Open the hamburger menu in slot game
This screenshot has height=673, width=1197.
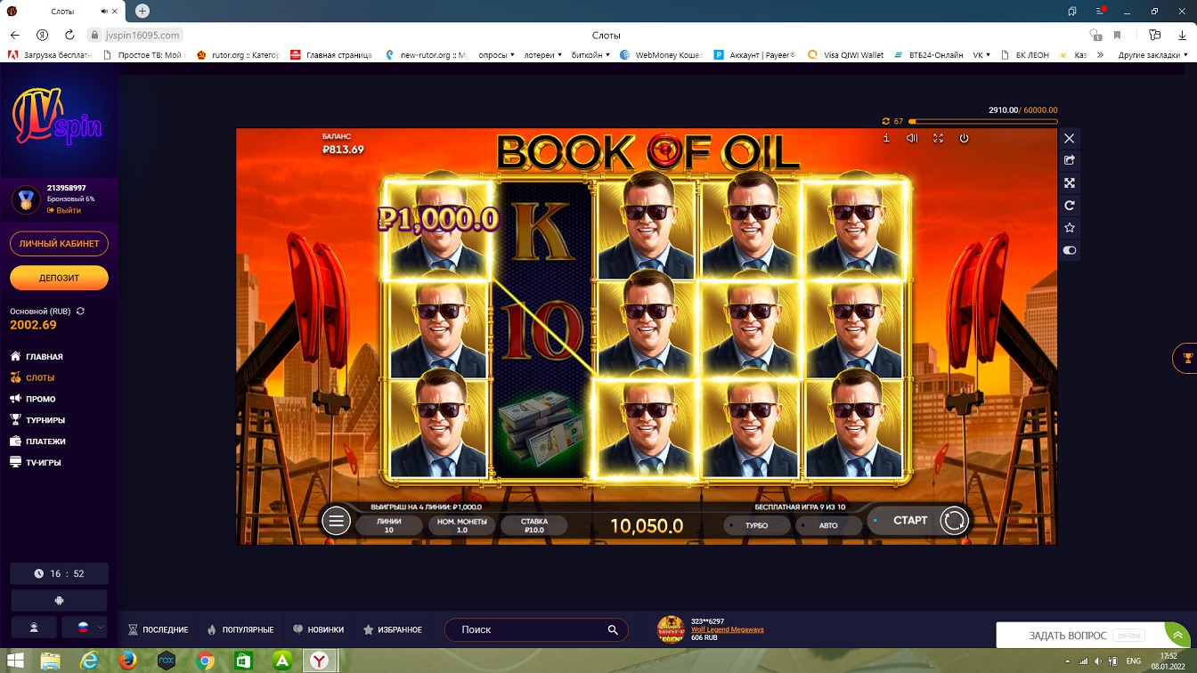[x=336, y=521]
